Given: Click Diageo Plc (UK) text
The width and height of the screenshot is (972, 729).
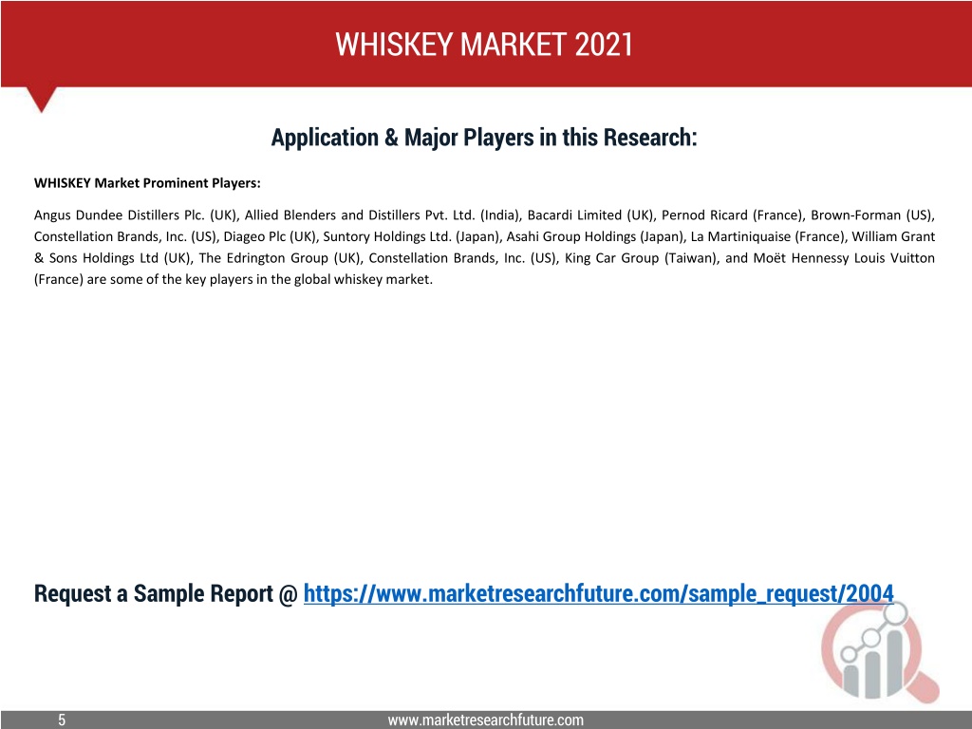Looking at the screenshot, I should pyautogui.click(x=269, y=236).
